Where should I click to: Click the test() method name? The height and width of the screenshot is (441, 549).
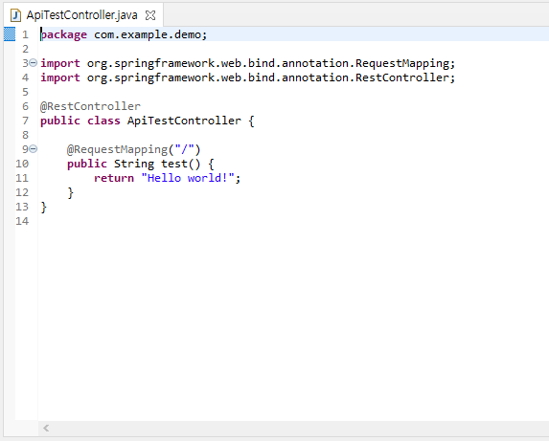(181, 164)
